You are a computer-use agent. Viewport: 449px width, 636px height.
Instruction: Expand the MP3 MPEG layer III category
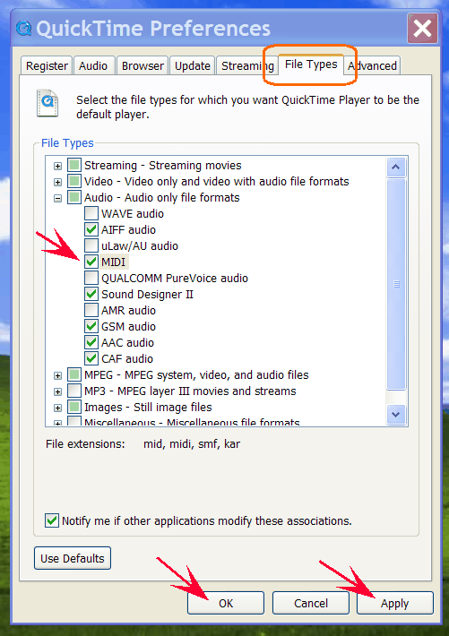[x=57, y=391]
